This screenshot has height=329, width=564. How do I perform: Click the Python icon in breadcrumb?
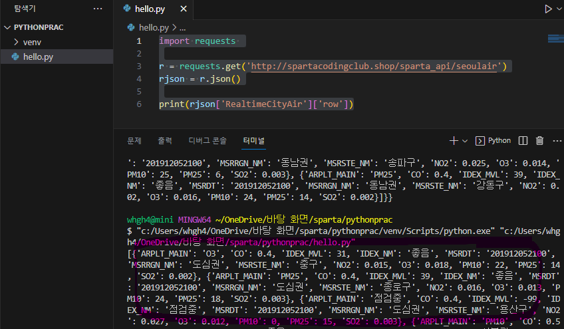[x=131, y=27]
